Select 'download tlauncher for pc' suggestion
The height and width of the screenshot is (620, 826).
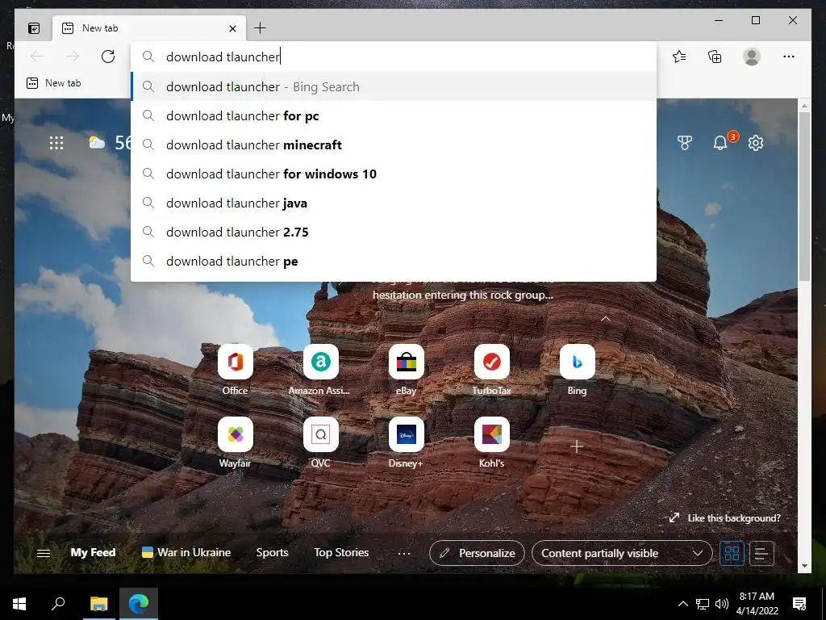pos(394,115)
